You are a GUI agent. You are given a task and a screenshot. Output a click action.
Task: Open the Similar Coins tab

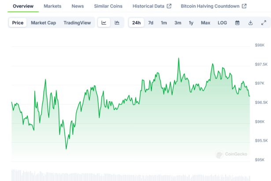pyautogui.click(x=108, y=6)
